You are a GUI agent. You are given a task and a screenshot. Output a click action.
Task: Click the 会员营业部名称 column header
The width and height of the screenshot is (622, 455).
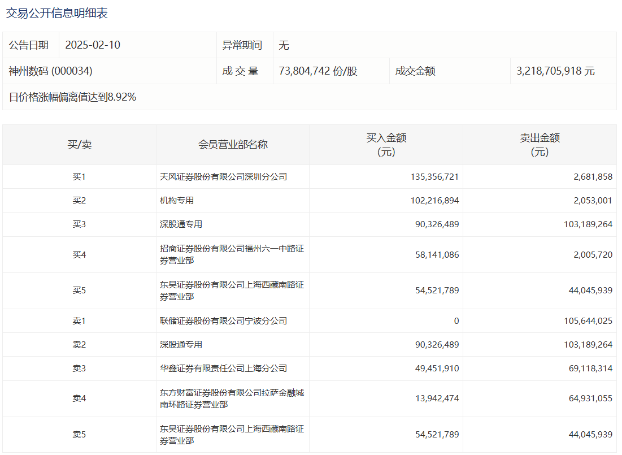point(233,145)
